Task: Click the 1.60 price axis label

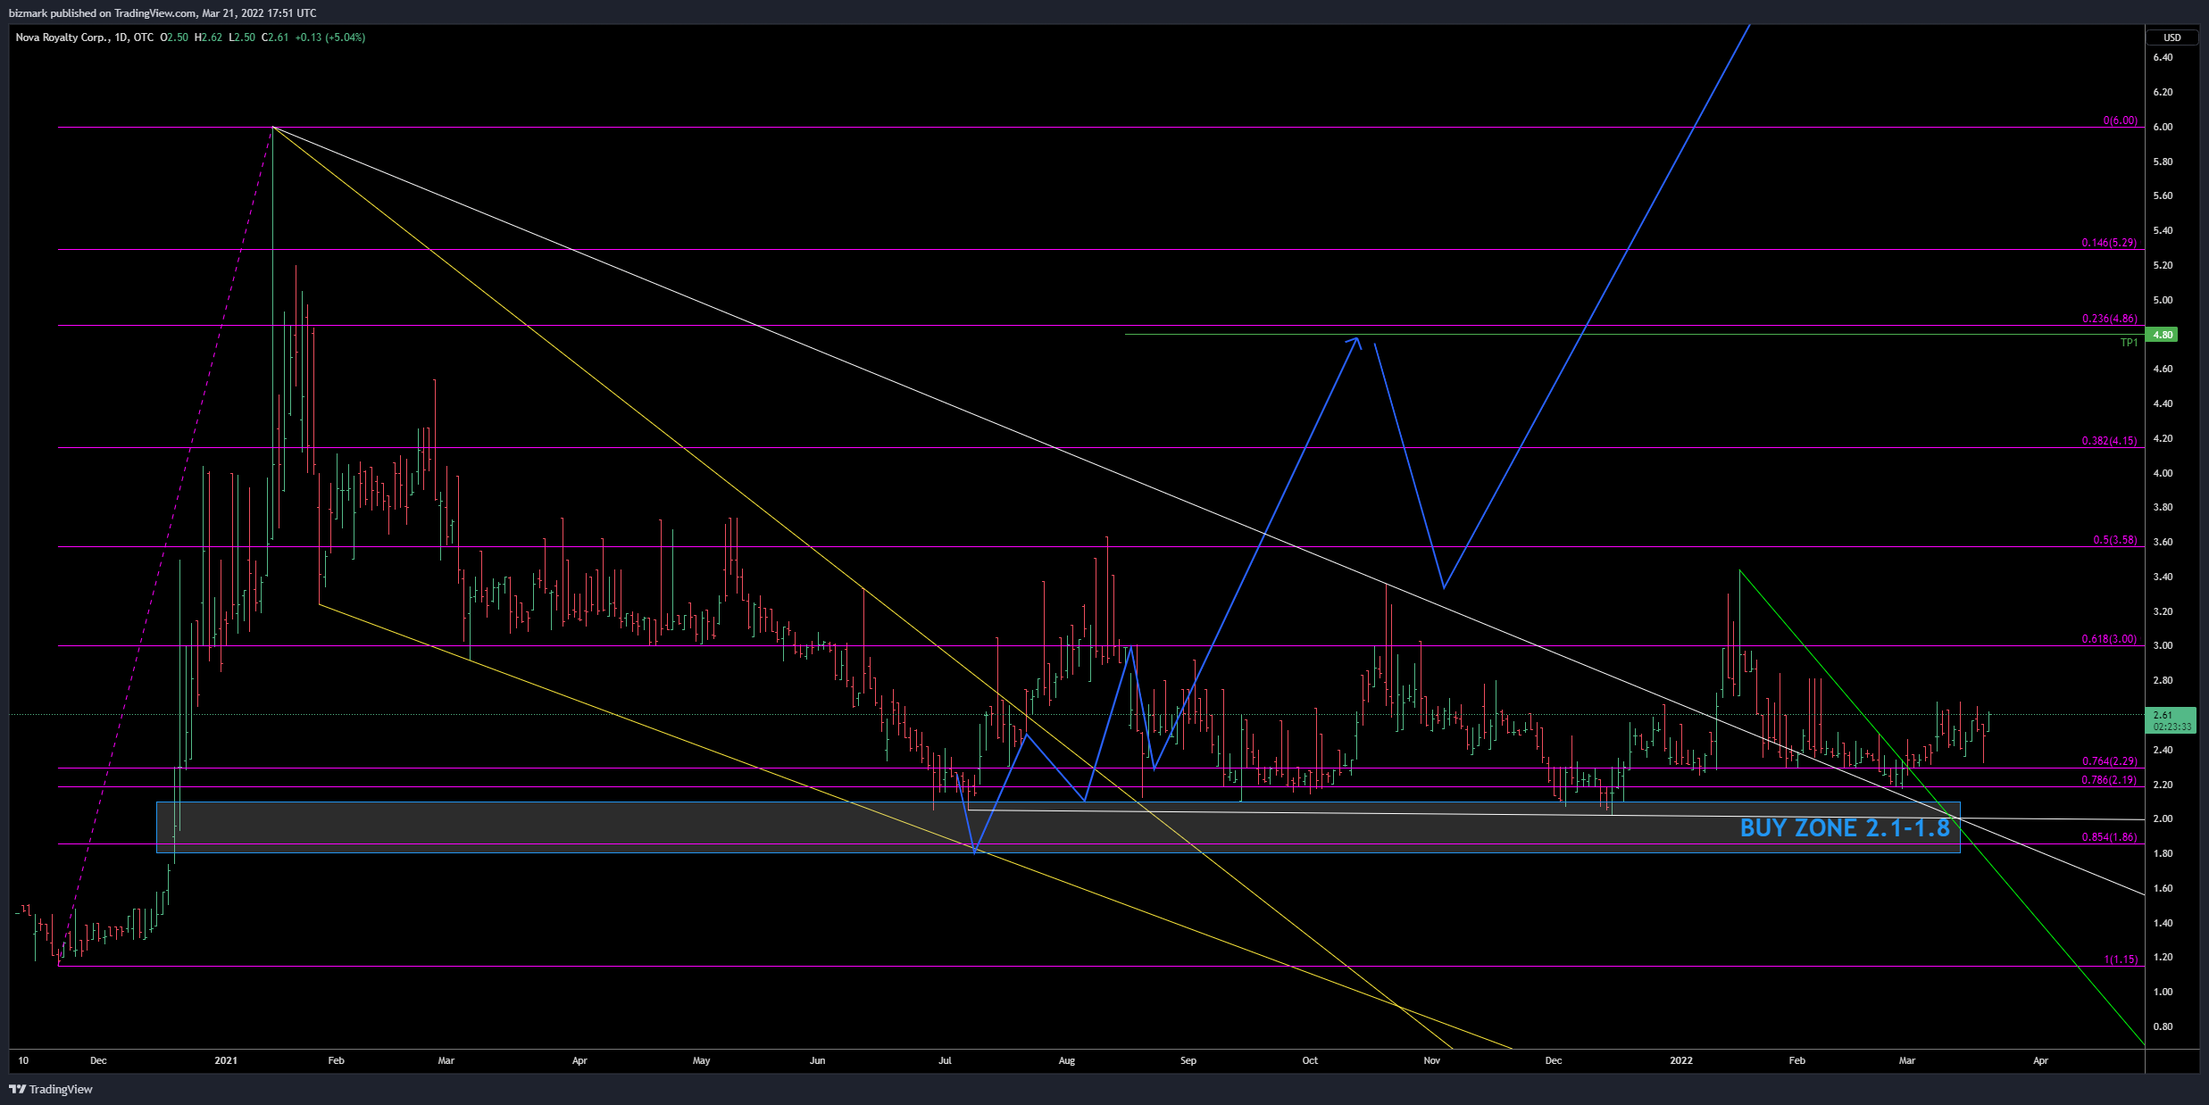Action: point(2163,888)
